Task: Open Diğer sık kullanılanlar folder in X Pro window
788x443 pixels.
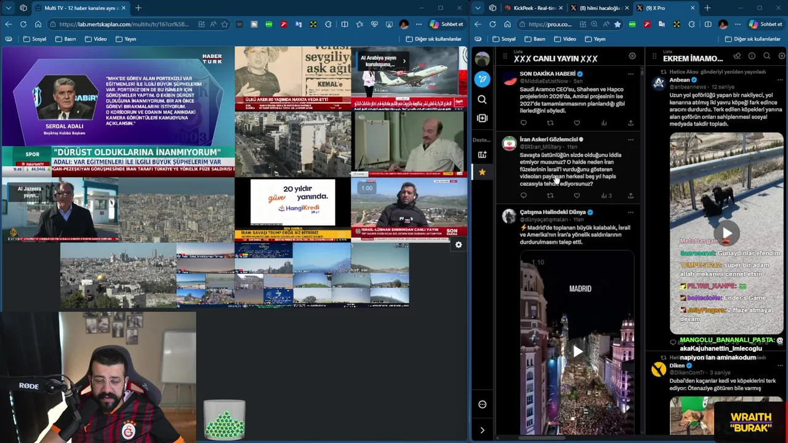Action: pos(752,39)
